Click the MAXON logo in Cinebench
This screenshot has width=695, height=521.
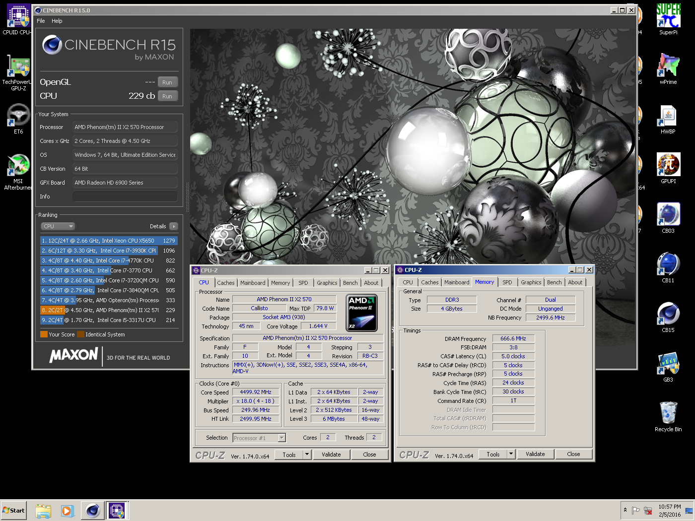coord(74,355)
